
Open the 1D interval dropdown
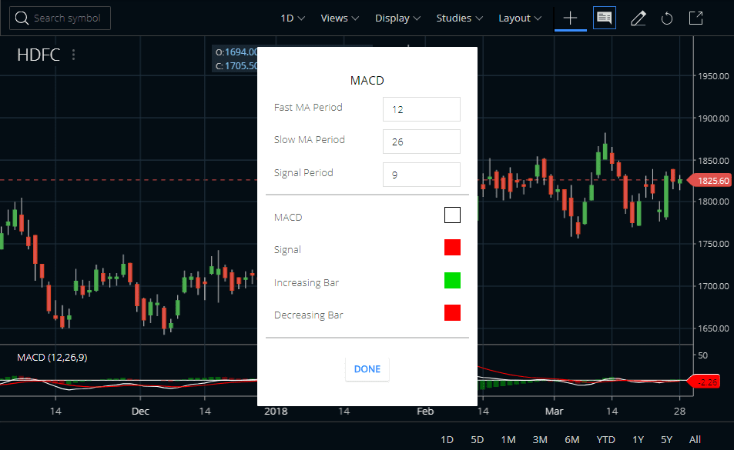pyautogui.click(x=293, y=18)
